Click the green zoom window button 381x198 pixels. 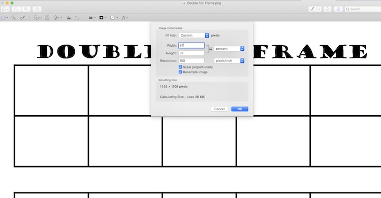point(12,3)
